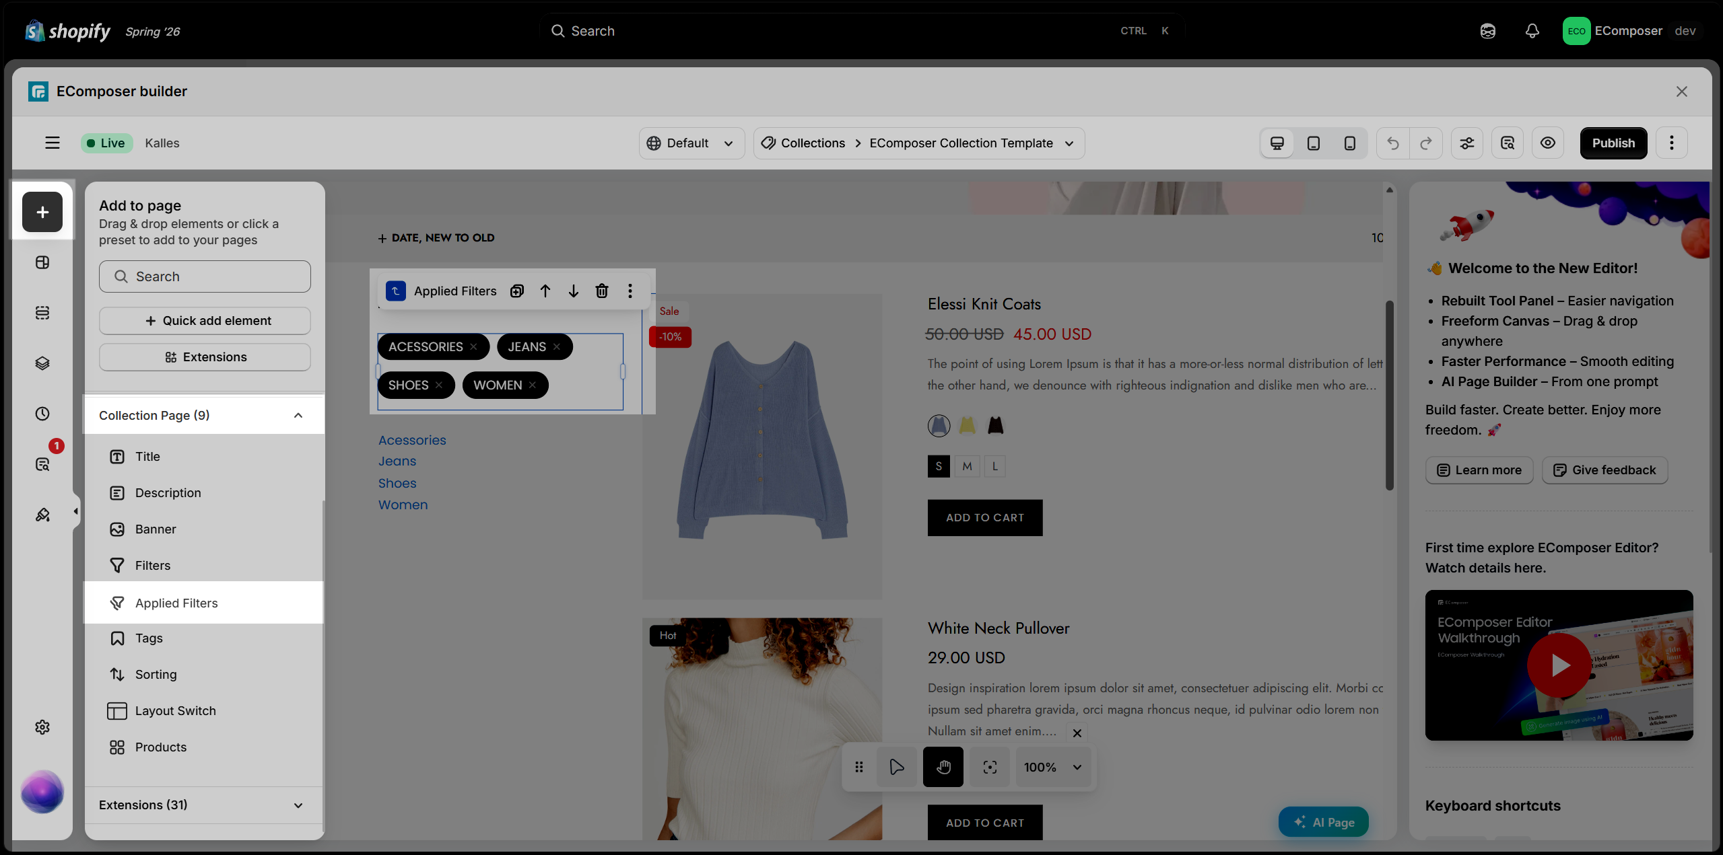Remove the JEANS filter tag

click(557, 346)
